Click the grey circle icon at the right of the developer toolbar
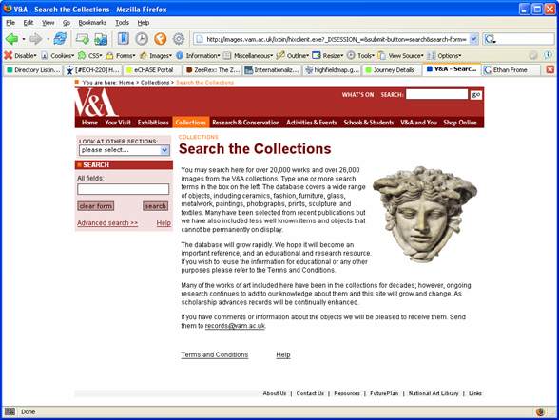Screen dimensions: 559x420 point(533,55)
